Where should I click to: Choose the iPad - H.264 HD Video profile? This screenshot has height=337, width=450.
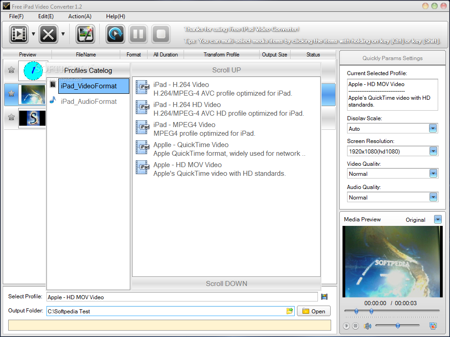point(227,109)
